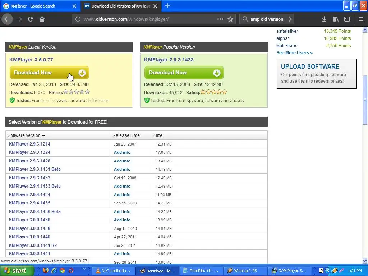Run the search with the arrow button

[289, 19]
